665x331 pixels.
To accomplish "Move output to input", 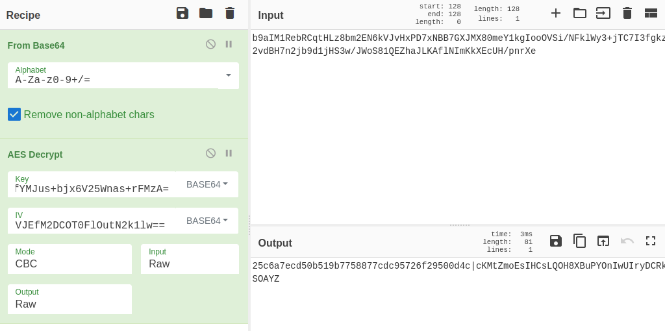I will (x=603, y=241).
